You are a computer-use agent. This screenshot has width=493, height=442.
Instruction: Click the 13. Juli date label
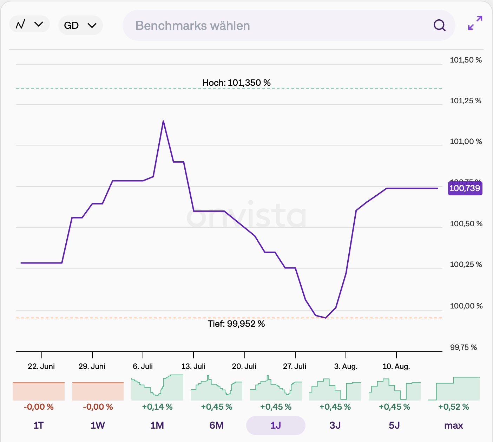(x=193, y=366)
